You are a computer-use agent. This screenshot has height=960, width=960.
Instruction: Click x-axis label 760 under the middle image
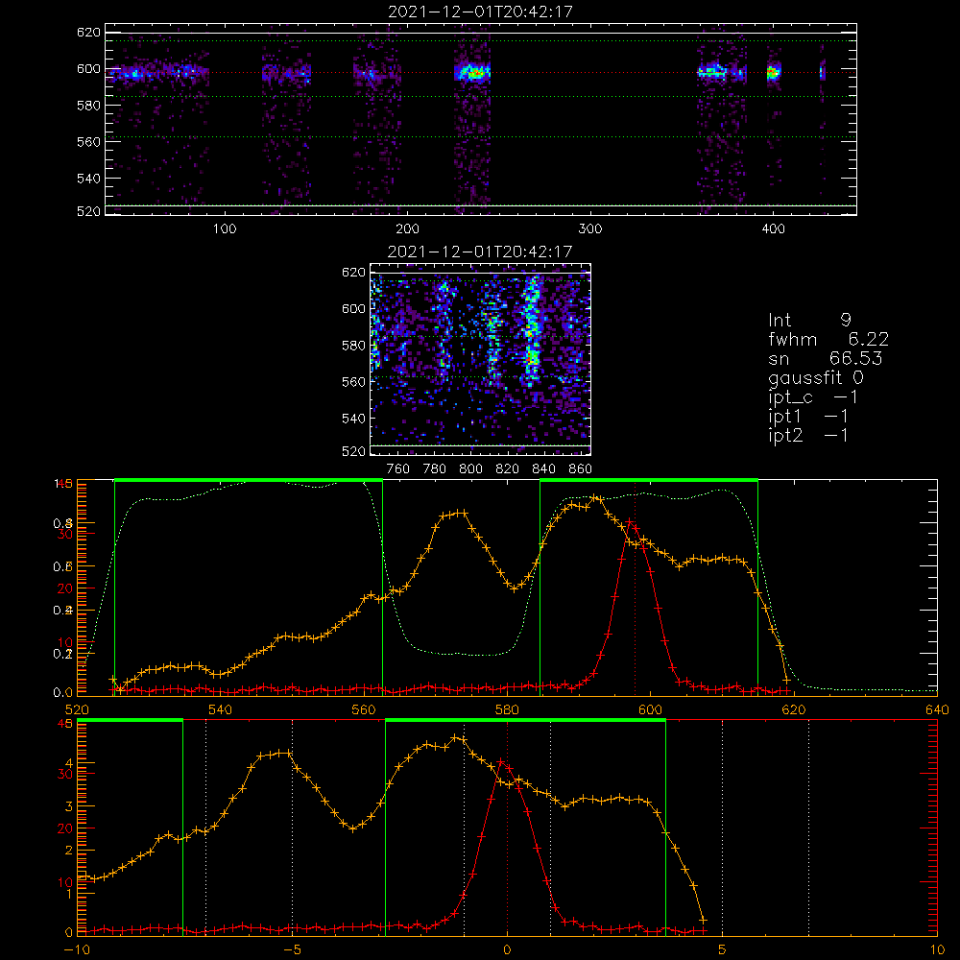click(398, 469)
